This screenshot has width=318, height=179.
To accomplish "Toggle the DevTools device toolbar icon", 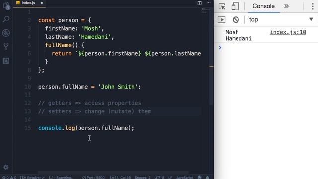I will [235, 6].
